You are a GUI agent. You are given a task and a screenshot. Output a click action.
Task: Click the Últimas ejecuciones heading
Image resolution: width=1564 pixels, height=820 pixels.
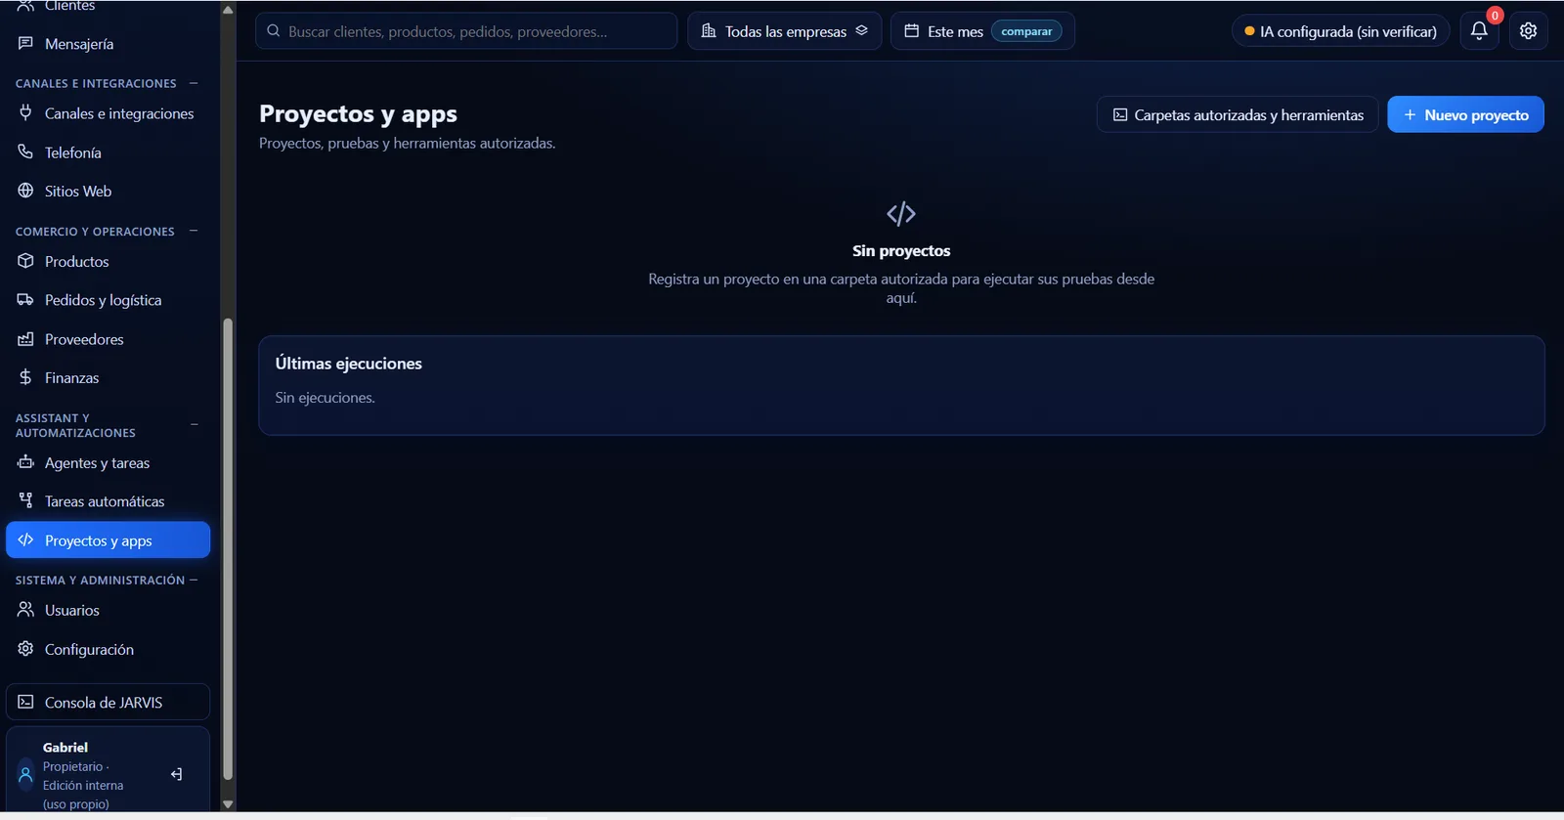coord(349,364)
